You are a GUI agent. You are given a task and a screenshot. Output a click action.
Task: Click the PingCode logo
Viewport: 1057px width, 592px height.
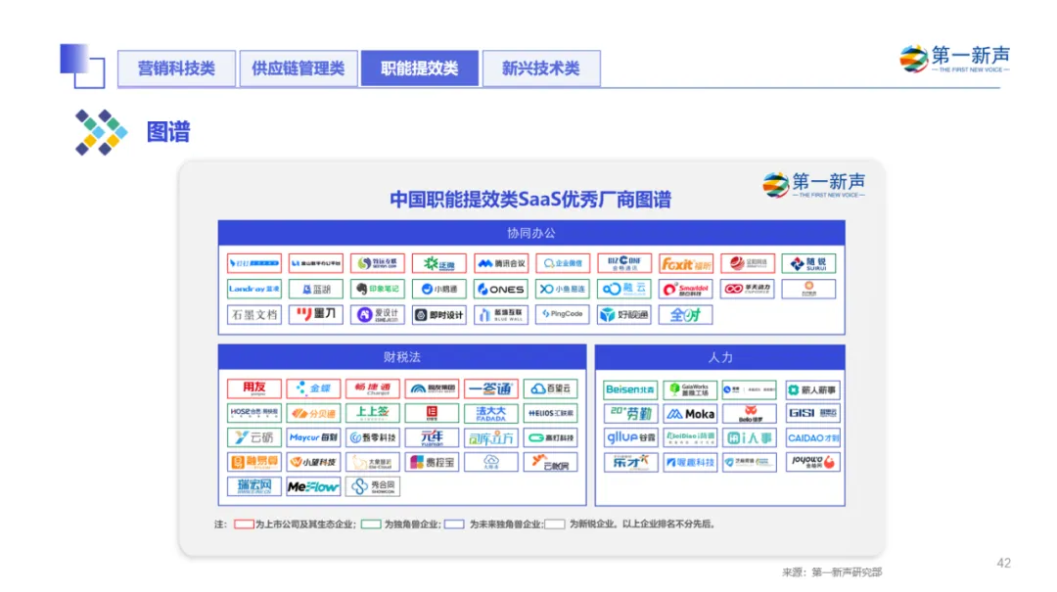[563, 314]
